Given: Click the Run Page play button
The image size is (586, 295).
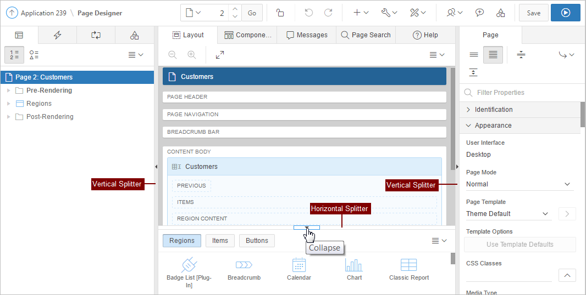Looking at the screenshot, I should 565,13.
